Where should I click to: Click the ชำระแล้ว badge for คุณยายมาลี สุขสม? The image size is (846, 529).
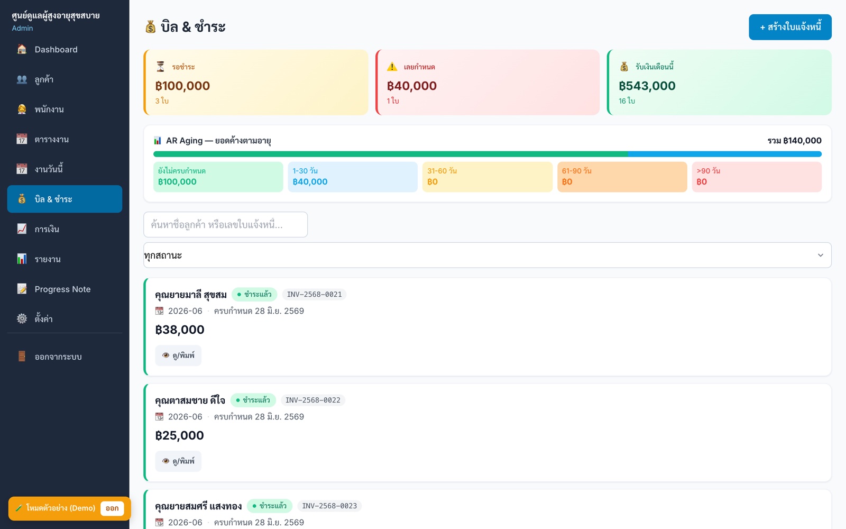click(x=254, y=295)
